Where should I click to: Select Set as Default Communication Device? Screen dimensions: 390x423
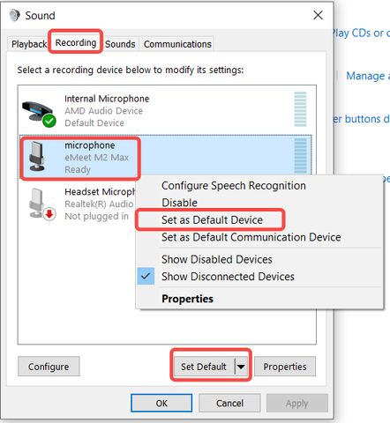coord(251,237)
